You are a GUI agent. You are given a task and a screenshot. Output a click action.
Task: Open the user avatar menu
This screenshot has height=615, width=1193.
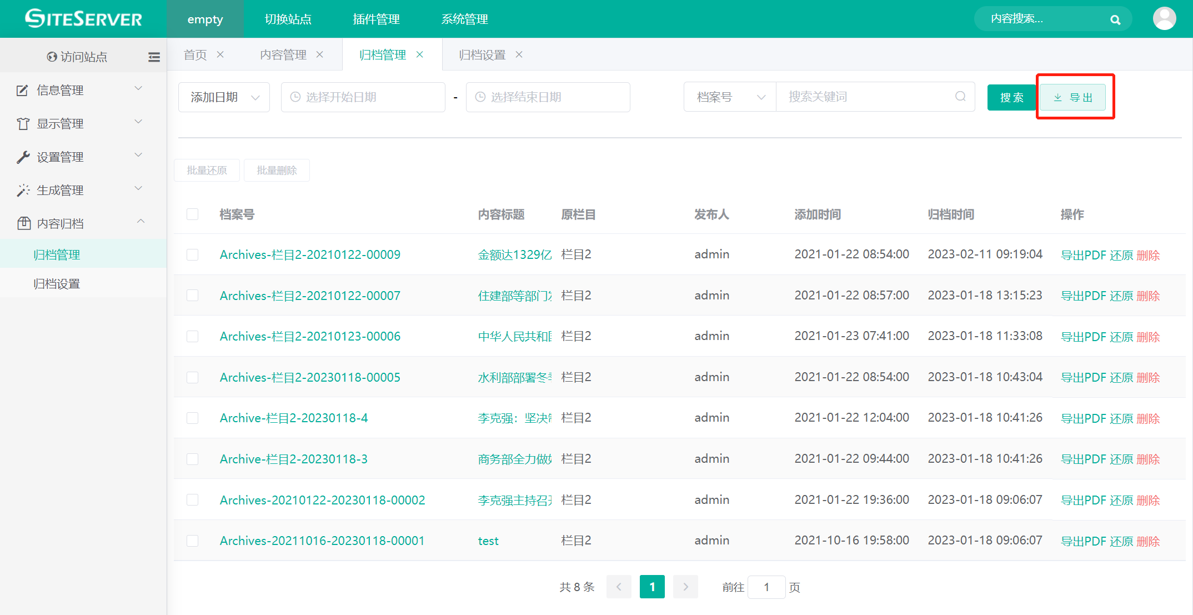point(1164,19)
